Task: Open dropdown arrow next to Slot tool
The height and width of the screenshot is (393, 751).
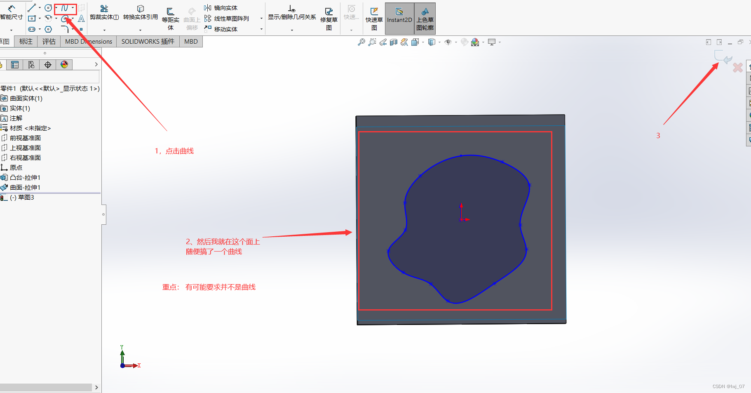Action: pyautogui.click(x=40, y=29)
